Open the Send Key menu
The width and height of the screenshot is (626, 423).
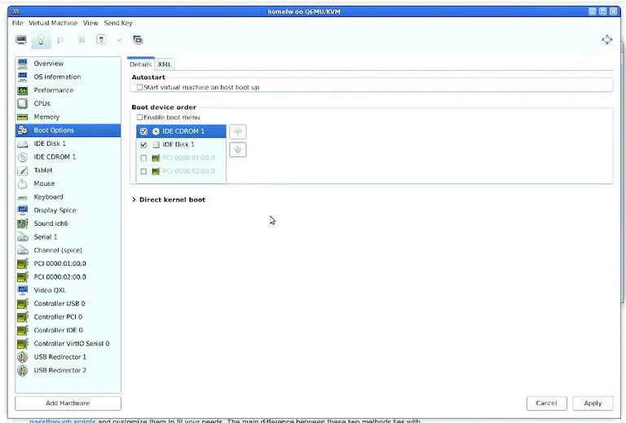(x=118, y=23)
